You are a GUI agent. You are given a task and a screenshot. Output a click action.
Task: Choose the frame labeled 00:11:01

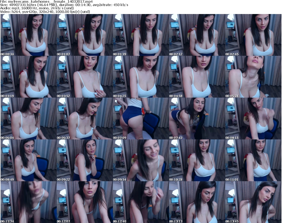(253, 160)
